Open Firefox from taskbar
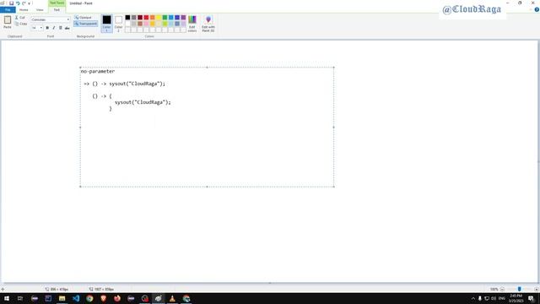 [117, 298]
